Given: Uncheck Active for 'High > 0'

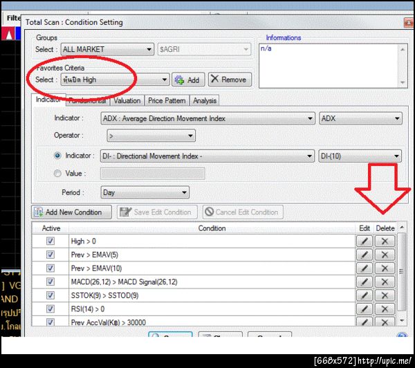Looking at the screenshot, I should [x=50, y=241].
